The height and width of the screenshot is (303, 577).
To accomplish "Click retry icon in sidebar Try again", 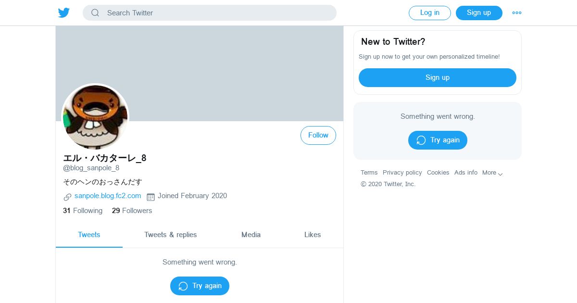I will (421, 140).
